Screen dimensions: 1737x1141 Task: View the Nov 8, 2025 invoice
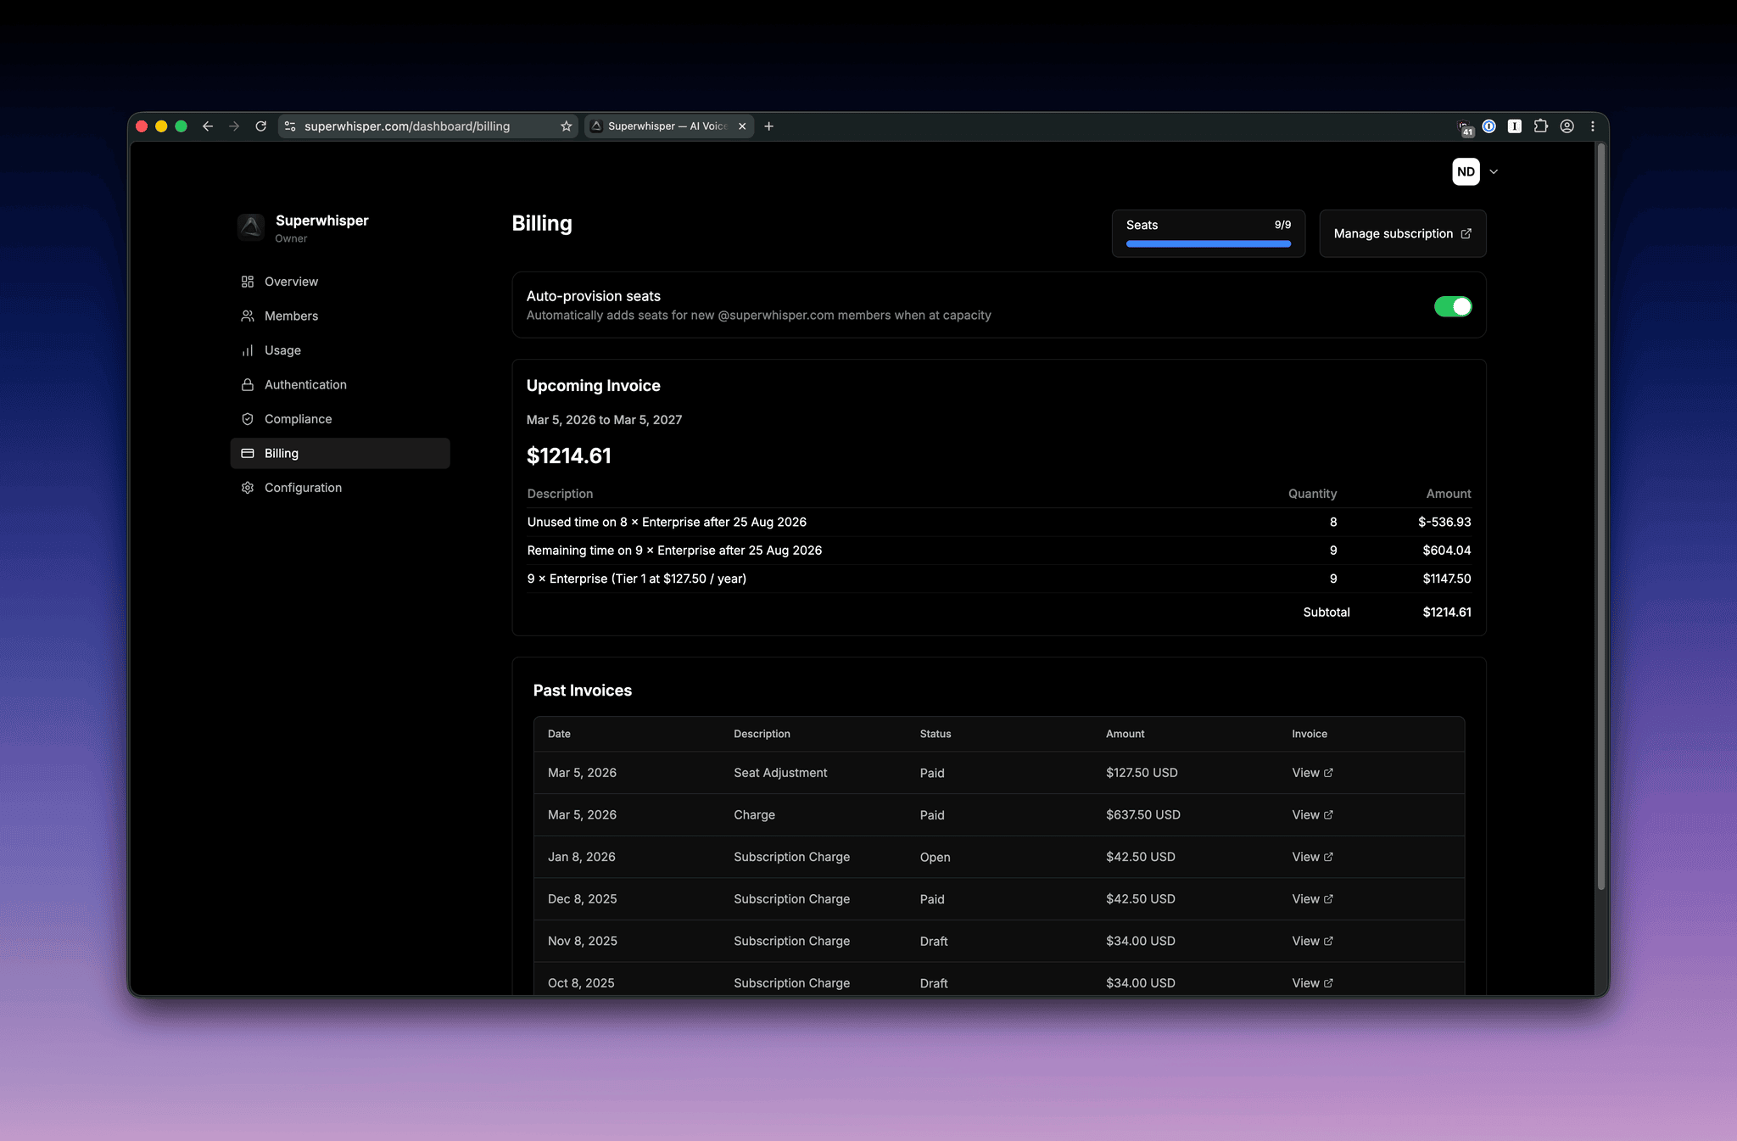tap(1312, 941)
